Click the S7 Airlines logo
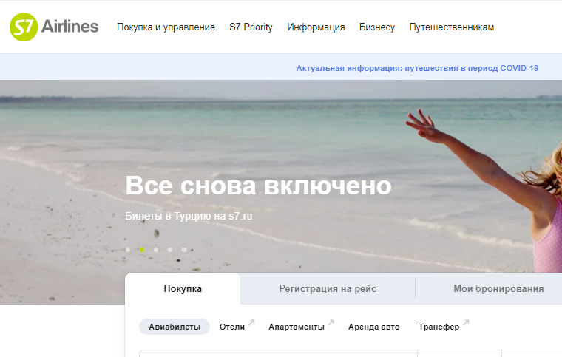 (x=54, y=27)
